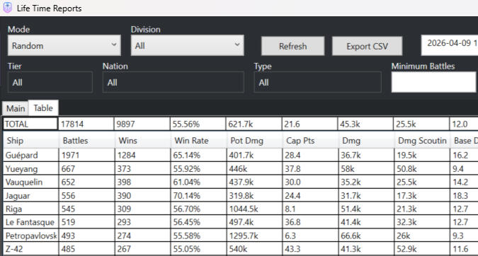The width and height of the screenshot is (478, 256).
Task: Click Petropavlovsk potential damage 1295.7k
Action: pos(254,235)
